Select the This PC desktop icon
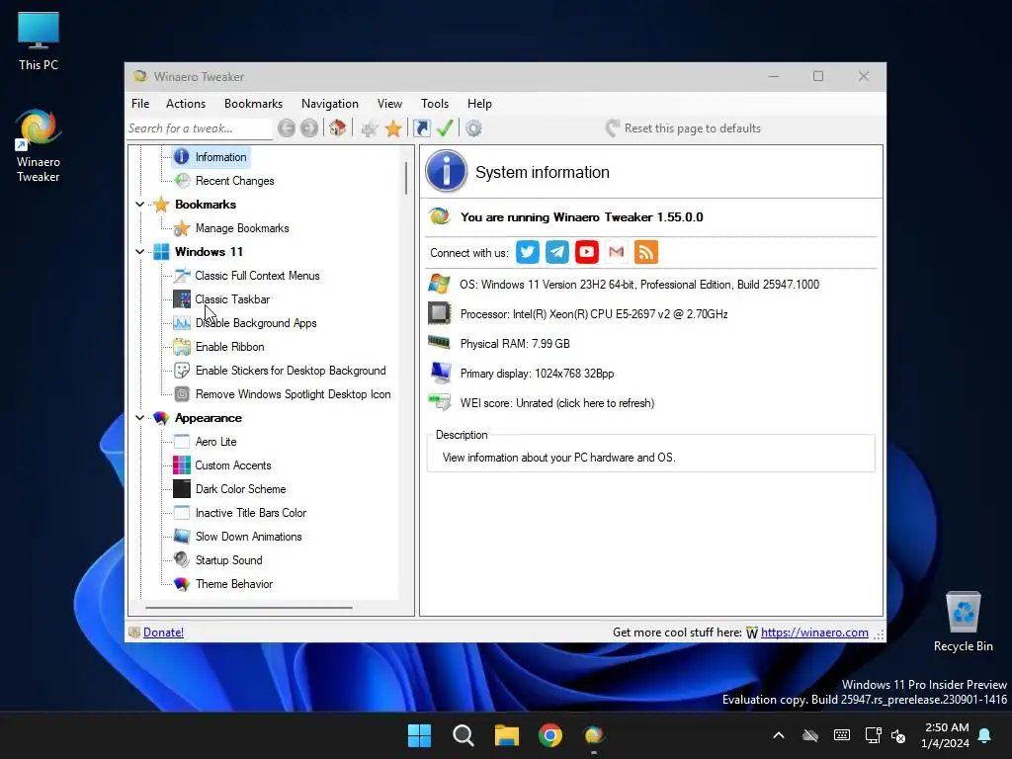The width and height of the screenshot is (1012, 759). (39, 42)
